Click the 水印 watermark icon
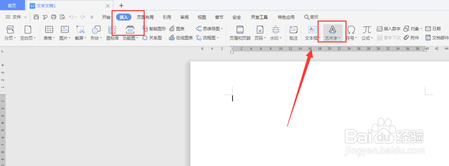 tap(276, 30)
